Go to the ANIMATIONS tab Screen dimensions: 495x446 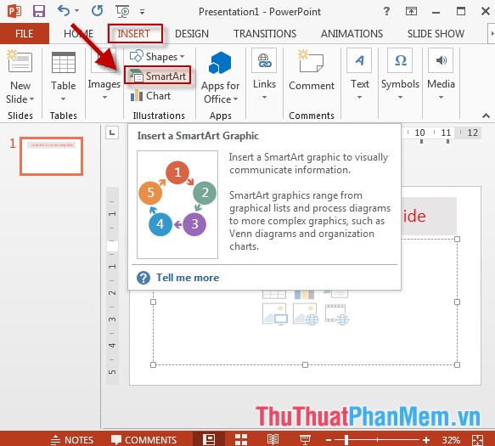352,33
